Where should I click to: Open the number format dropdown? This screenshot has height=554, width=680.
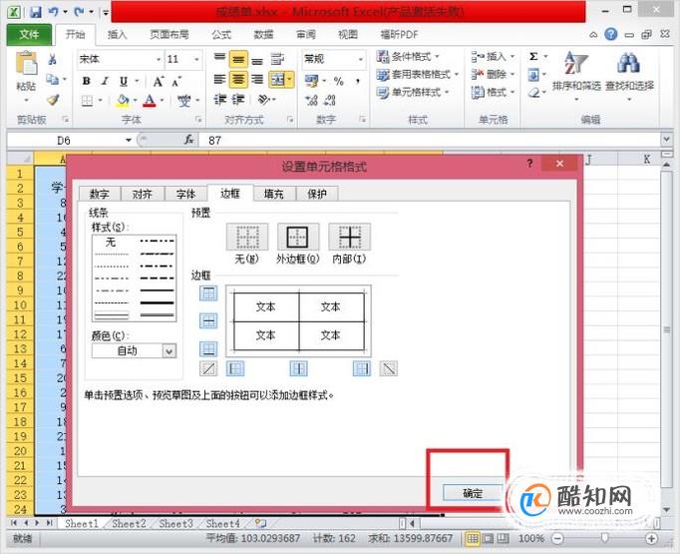tap(360, 59)
